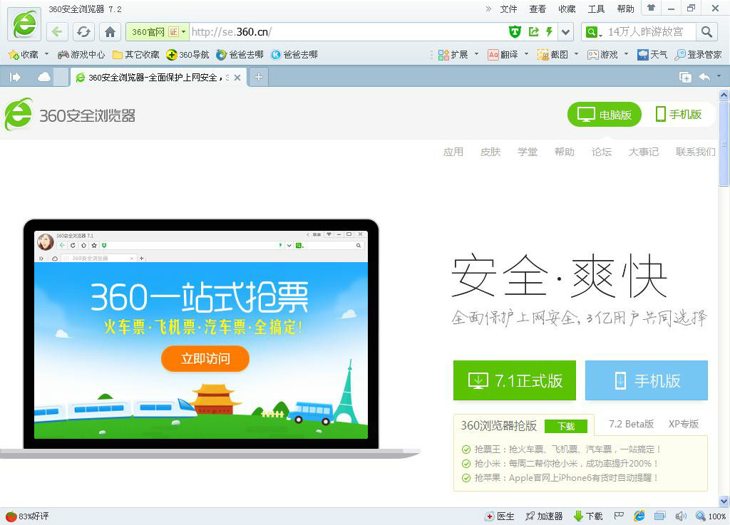This screenshot has width=730, height=525.
Task: Click the 扩展 extensions toolbar button
Action: (x=453, y=54)
